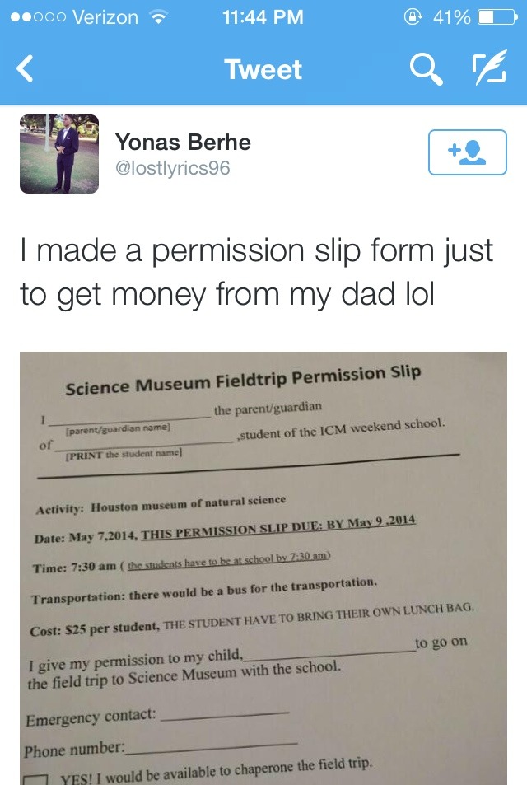
Task: Tap the Tweet title in header
Action: tap(263, 69)
